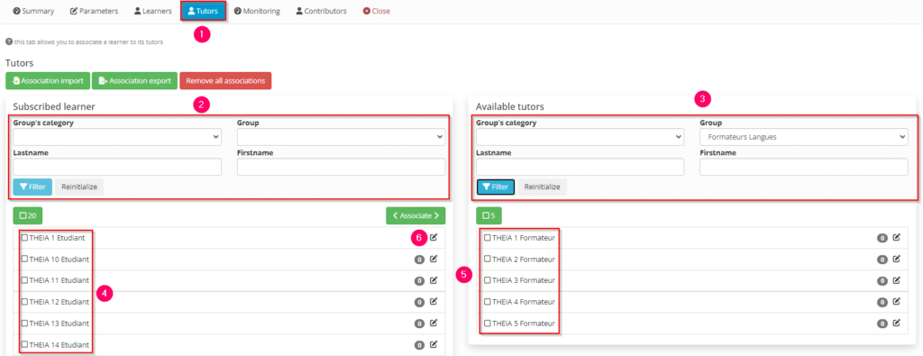Select the Tutors tab

[203, 11]
